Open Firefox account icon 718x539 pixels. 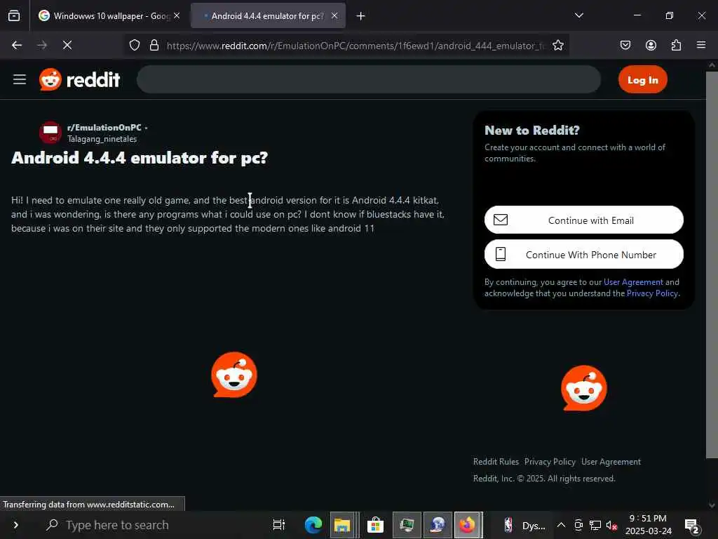(x=651, y=45)
